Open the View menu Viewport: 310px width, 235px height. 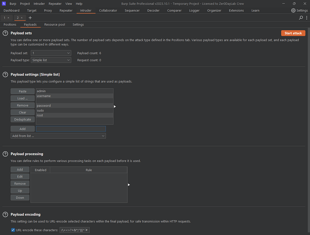(69, 4)
